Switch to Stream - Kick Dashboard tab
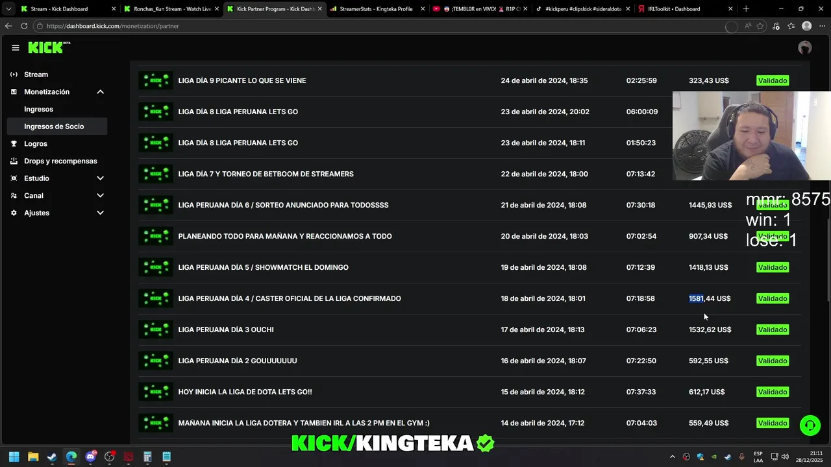831x467 pixels. click(x=68, y=9)
